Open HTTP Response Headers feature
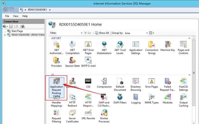This screenshot has height=124, width=199. tap(88, 100)
